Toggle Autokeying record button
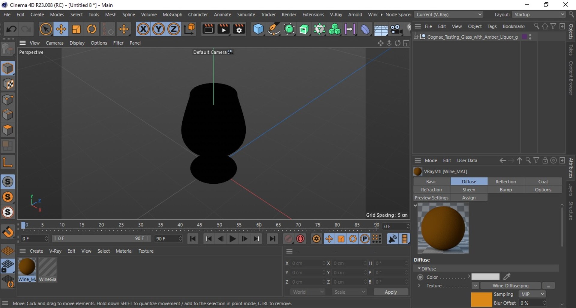This screenshot has width=576, height=308. coord(300,239)
